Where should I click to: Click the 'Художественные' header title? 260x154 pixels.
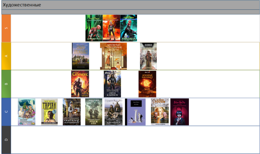22,5
